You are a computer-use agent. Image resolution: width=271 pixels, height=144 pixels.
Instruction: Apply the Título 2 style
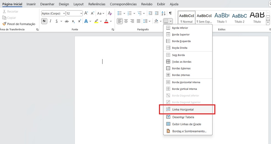point(239,17)
